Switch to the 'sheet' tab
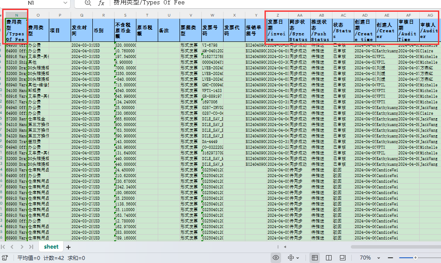441x263 pixels. tap(51, 247)
